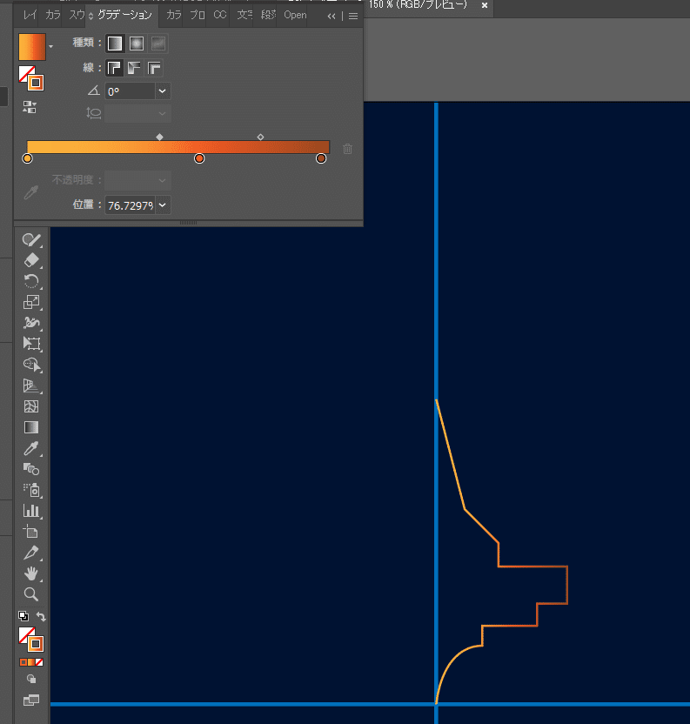Open the angle dropdown
This screenshot has width=690, height=724.
pyautogui.click(x=163, y=91)
